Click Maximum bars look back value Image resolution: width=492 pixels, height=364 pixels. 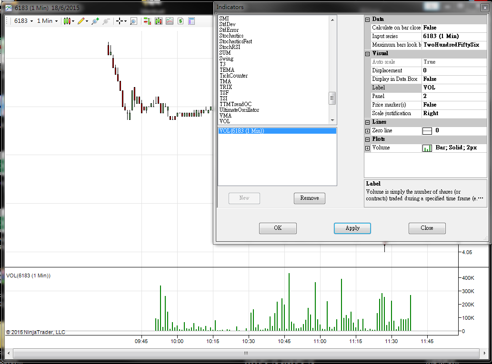tap(454, 45)
